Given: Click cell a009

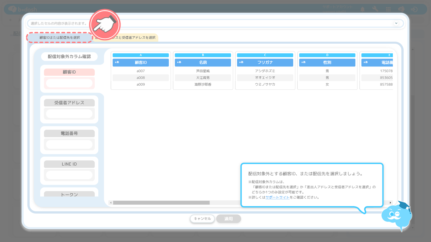Looking at the screenshot, I should click(141, 84).
